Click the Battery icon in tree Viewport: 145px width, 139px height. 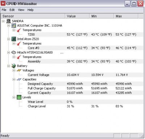click(14, 66)
